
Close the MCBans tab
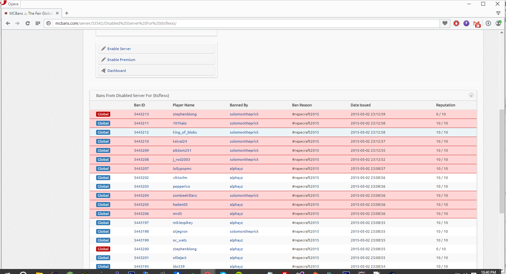[57, 13]
